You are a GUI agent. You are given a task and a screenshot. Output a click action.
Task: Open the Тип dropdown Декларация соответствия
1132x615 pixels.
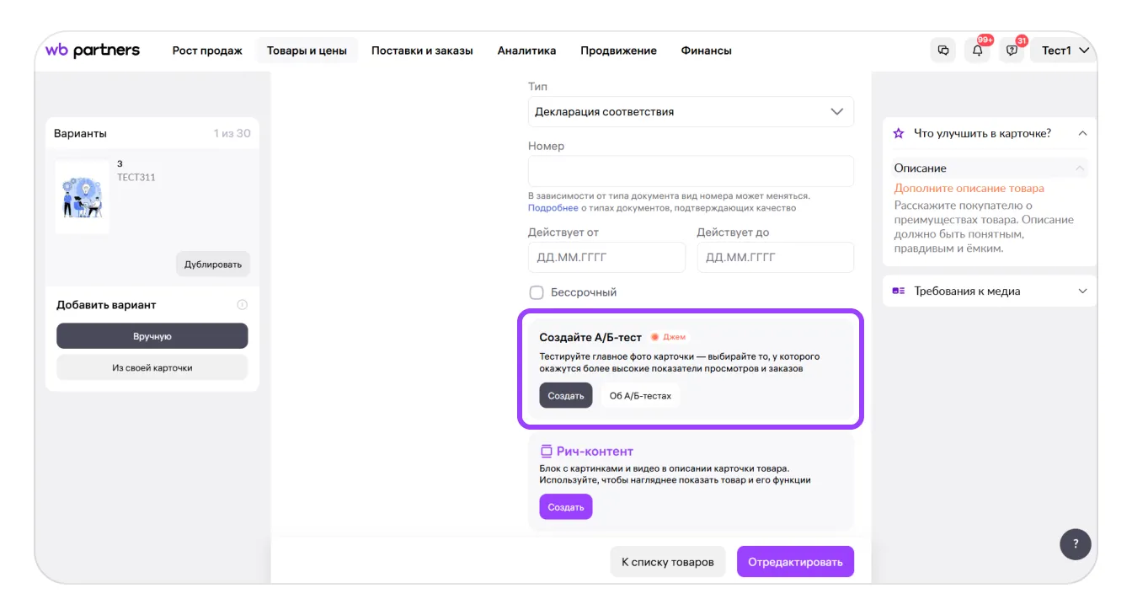pos(690,111)
